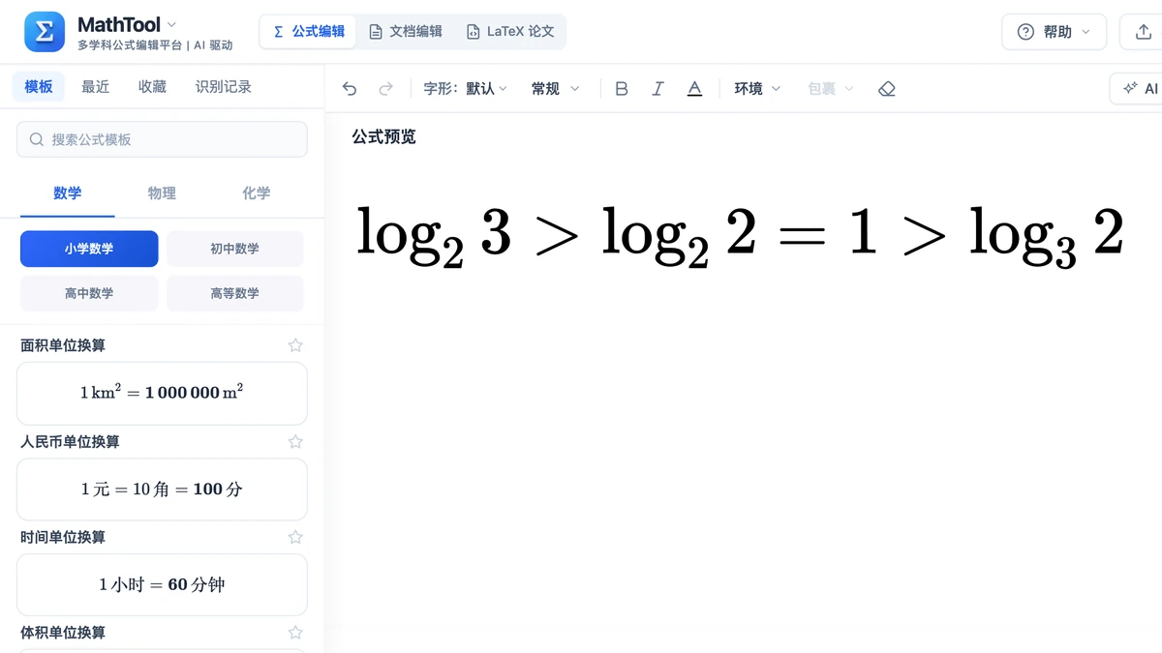
Task: Star the 体积单位换算 template
Action: (295, 633)
